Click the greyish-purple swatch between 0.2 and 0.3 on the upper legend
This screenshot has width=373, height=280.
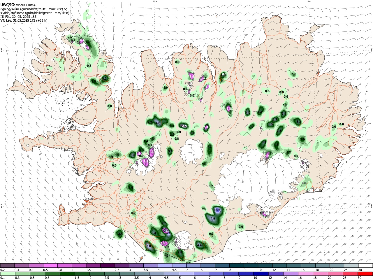[x=7, y=266]
